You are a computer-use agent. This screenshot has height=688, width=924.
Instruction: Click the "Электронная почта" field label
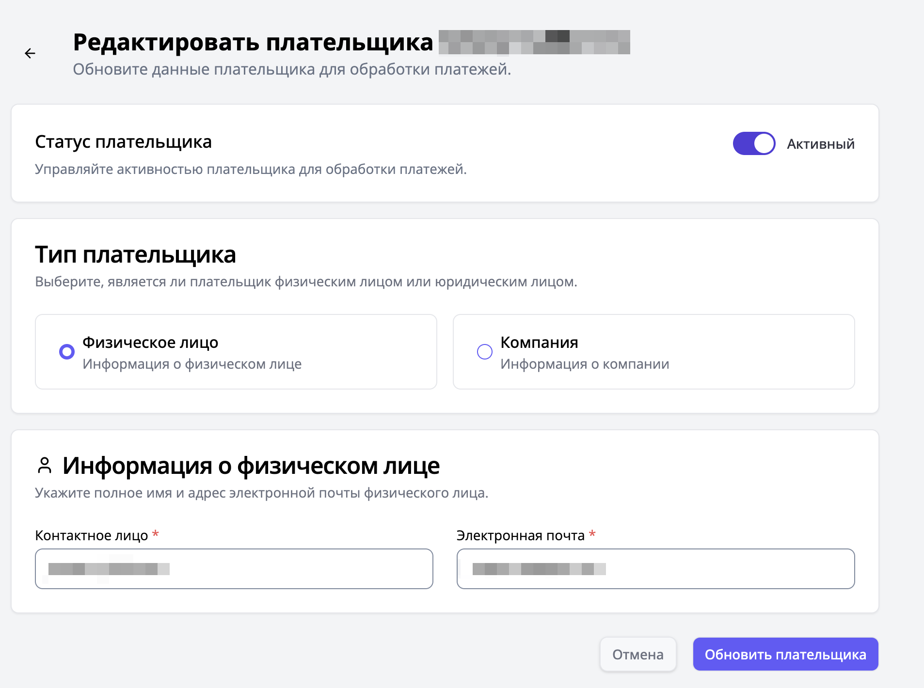pyautogui.click(x=521, y=535)
